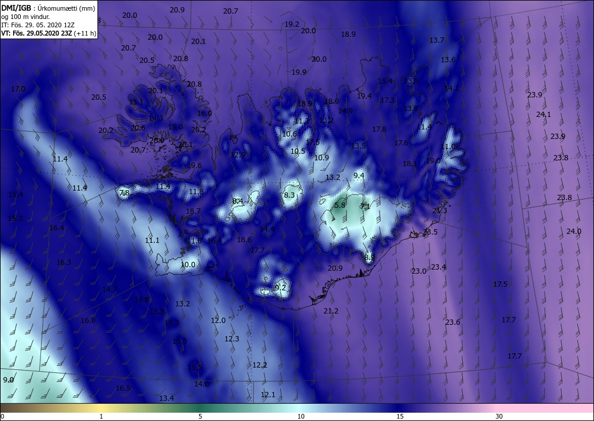Click the map value '9.0'
Image resolution: width=594 pixels, height=421 pixels.
tap(8, 380)
